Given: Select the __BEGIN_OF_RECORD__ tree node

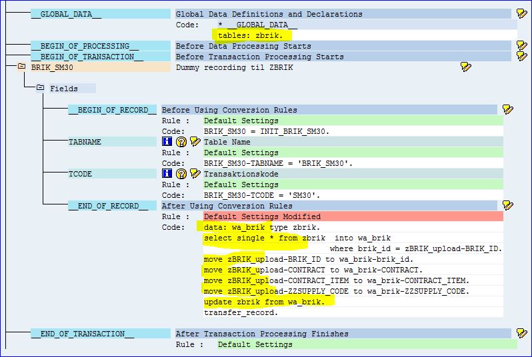Looking at the screenshot, I should (x=112, y=110).
